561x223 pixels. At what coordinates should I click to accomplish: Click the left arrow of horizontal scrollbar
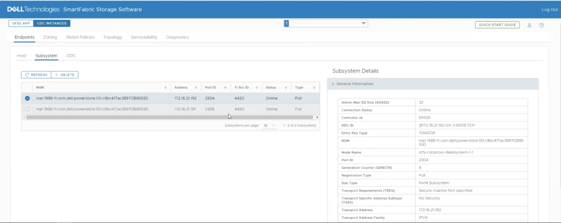pyautogui.click(x=24, y=117)
